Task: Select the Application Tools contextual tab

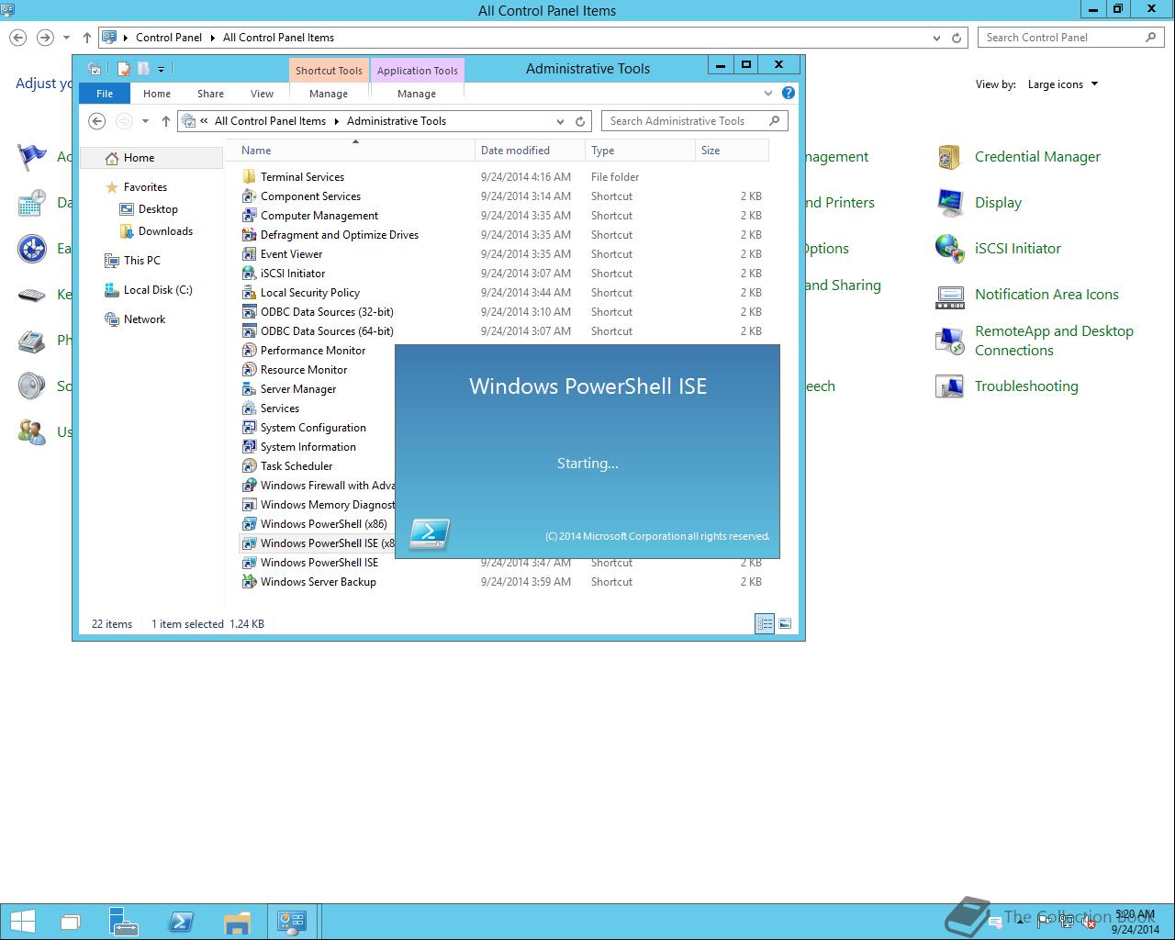Action: tap(418, 71)
